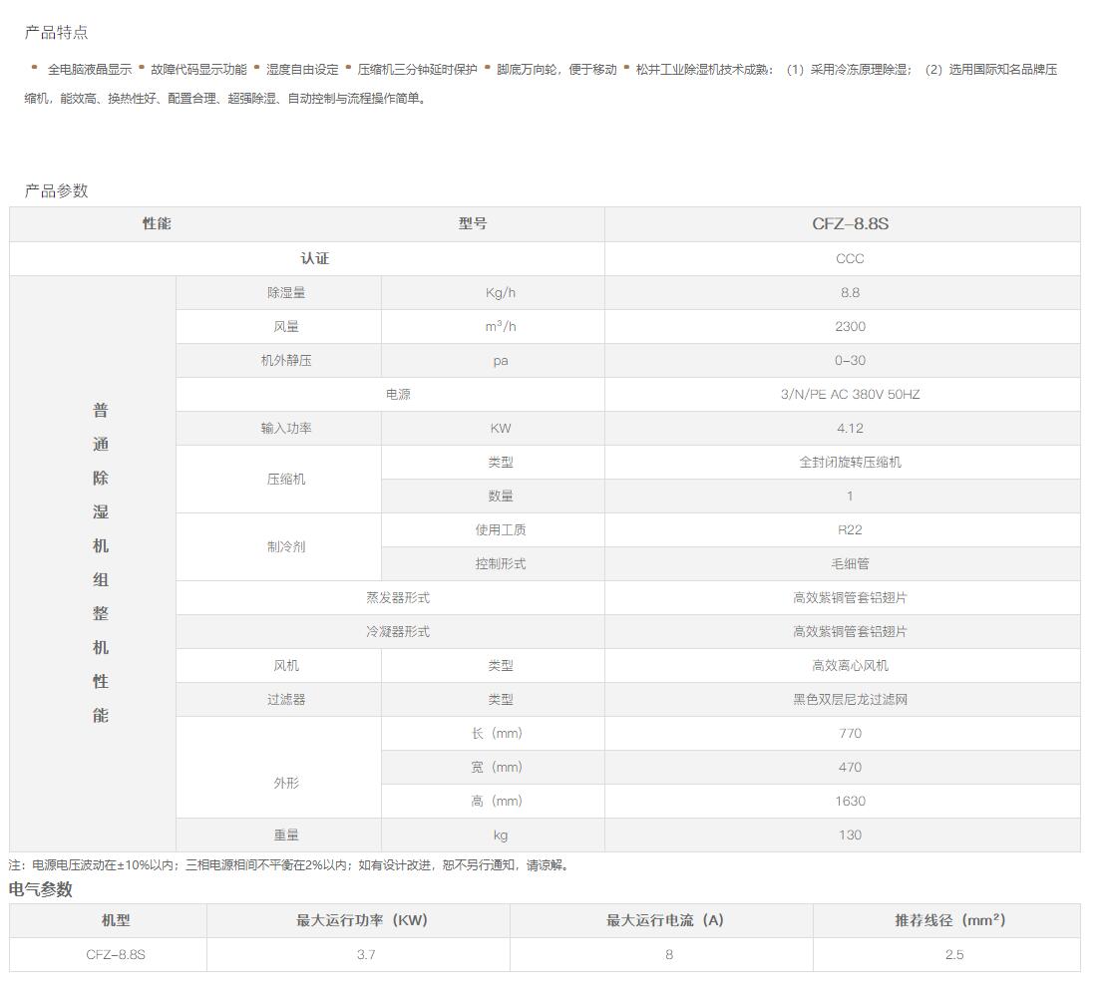Screen dimensions: 1107x998
Task: Click the 产品特点 section heading
Action: tap(56, 33)
